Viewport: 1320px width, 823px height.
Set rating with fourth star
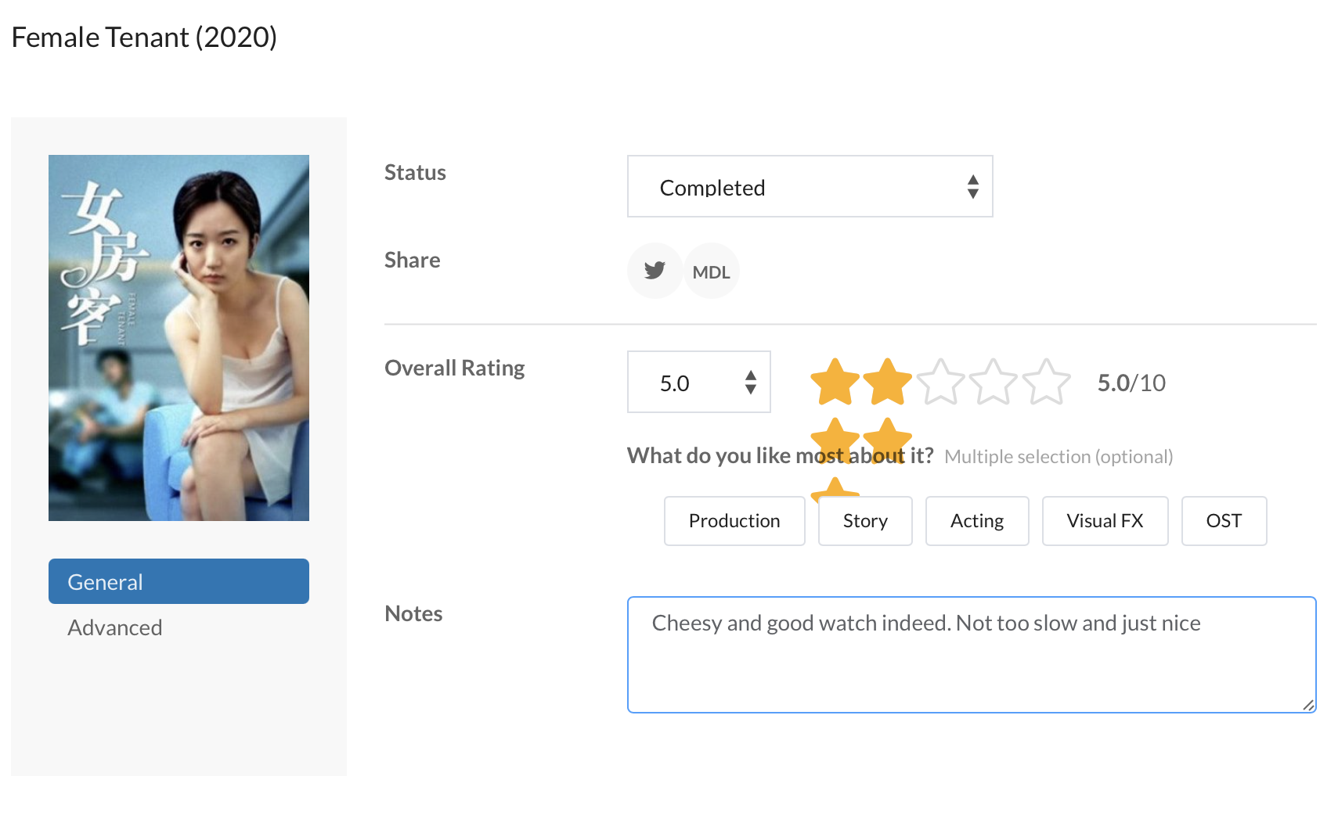tap(993, 382)
